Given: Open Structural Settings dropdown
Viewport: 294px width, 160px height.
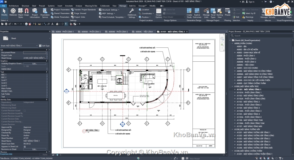Looking at the screenshot, I should [109, 10].
